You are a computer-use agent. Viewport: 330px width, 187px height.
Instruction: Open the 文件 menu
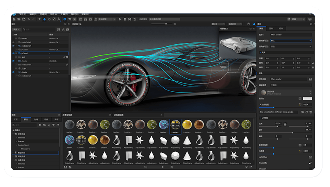pos(23,14)
